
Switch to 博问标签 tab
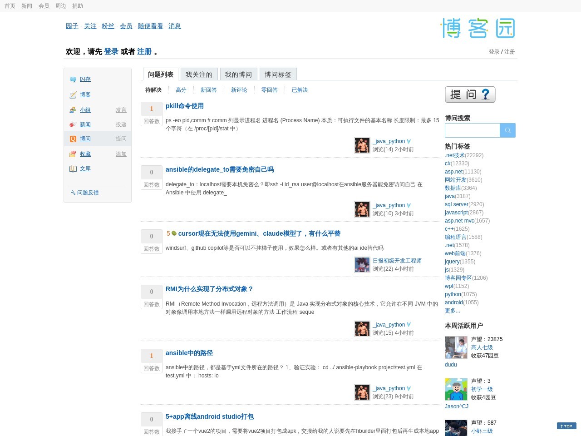[x=278, y=74]
